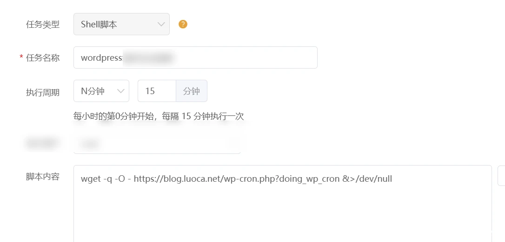Click the blurred label left of hidden dropdown
This screenshot has height=242, width=505.
[x=43, y=144]
